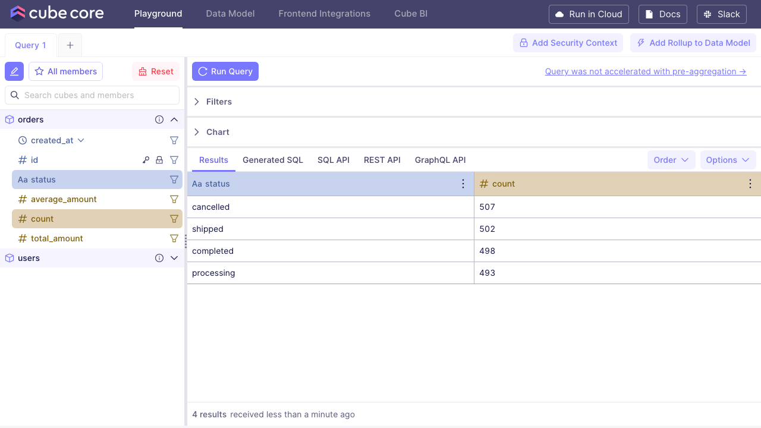Click the 'cancelled' cell
Image resolution: width=761 pixels, height=428 pixels.
331,207
